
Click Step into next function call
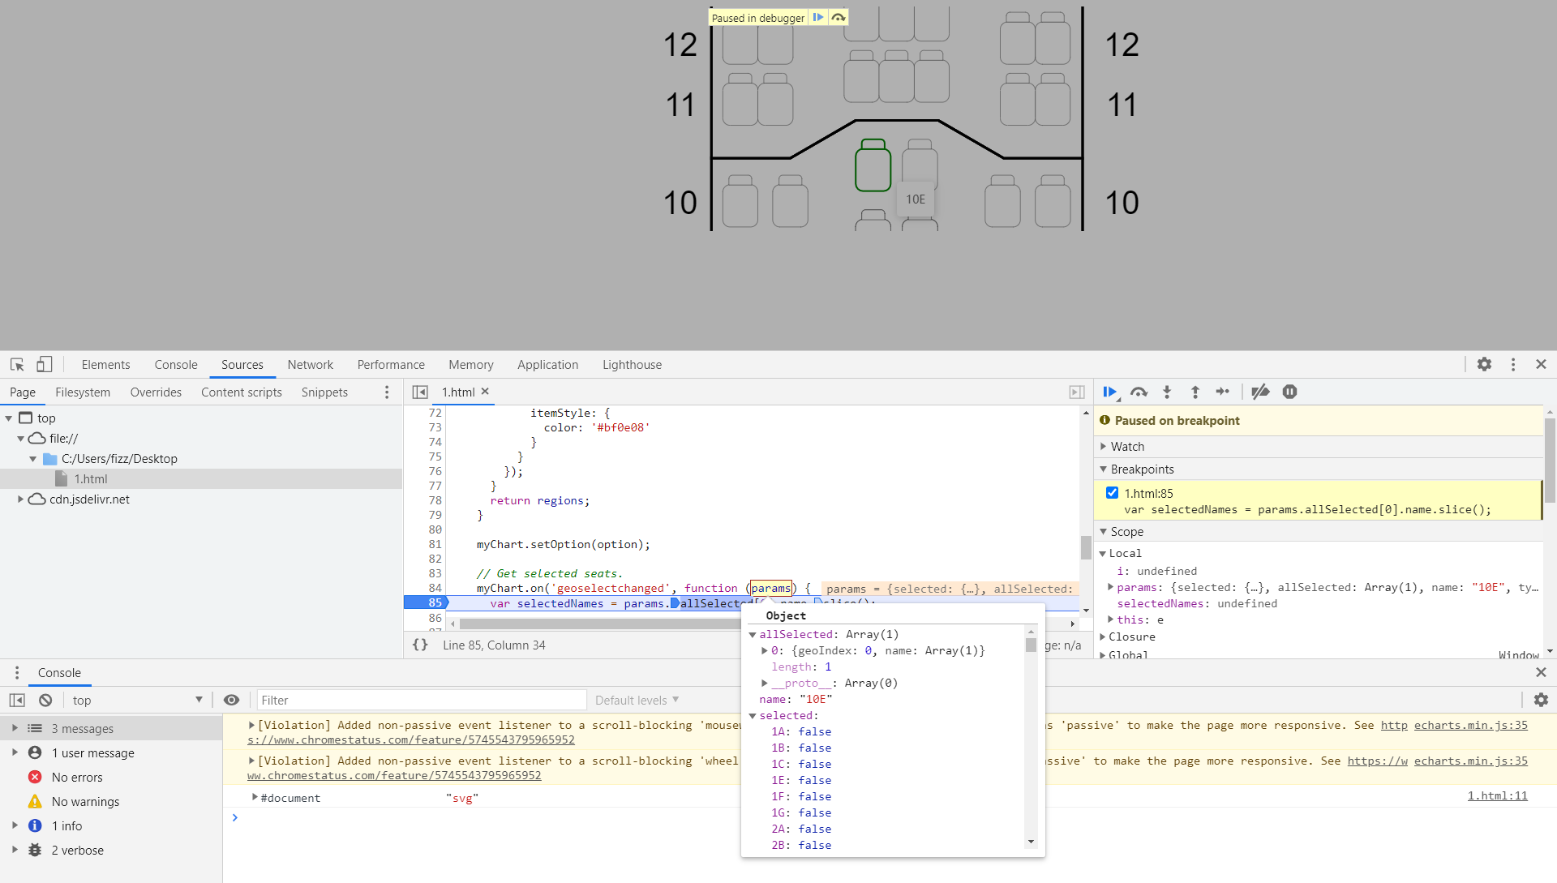[x=1167, y=392]
